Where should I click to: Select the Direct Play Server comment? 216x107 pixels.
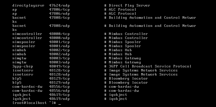point(129,6)
